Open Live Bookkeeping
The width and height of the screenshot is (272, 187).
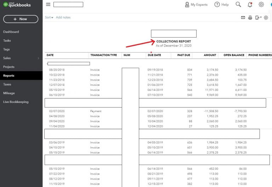[x=16, y=102]
